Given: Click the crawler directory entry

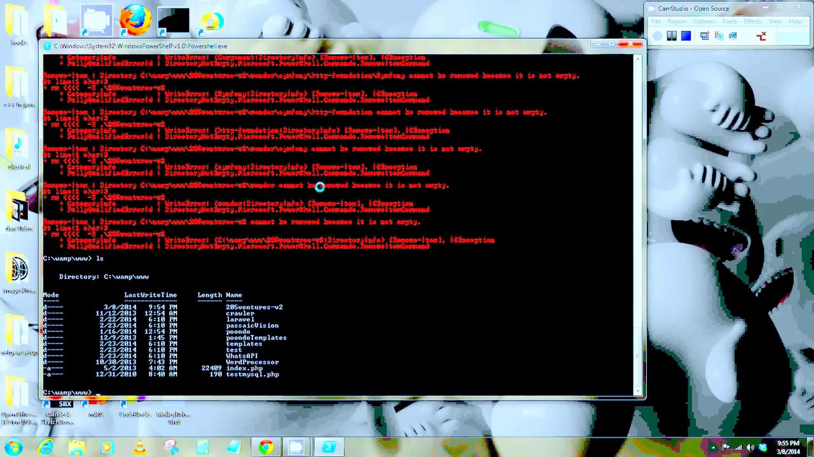Looking at the screenshot, I should coord(240,313).
